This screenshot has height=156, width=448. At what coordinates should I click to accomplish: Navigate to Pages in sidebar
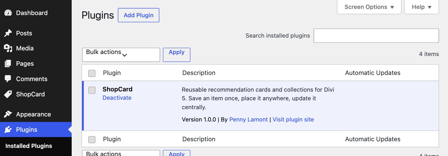tap(36, 64)
